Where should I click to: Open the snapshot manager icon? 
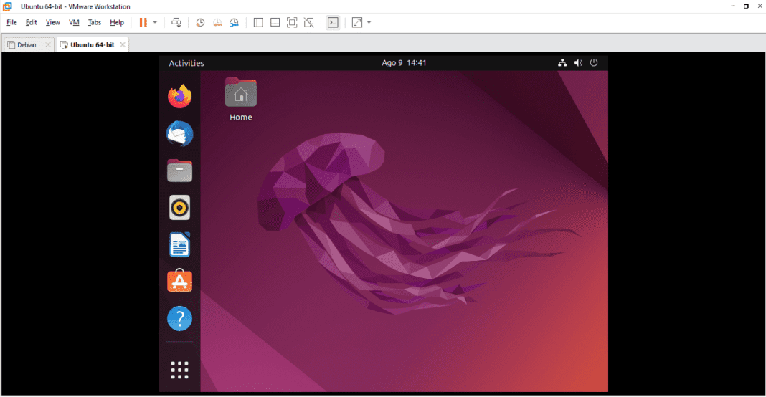tap(235, 22)
